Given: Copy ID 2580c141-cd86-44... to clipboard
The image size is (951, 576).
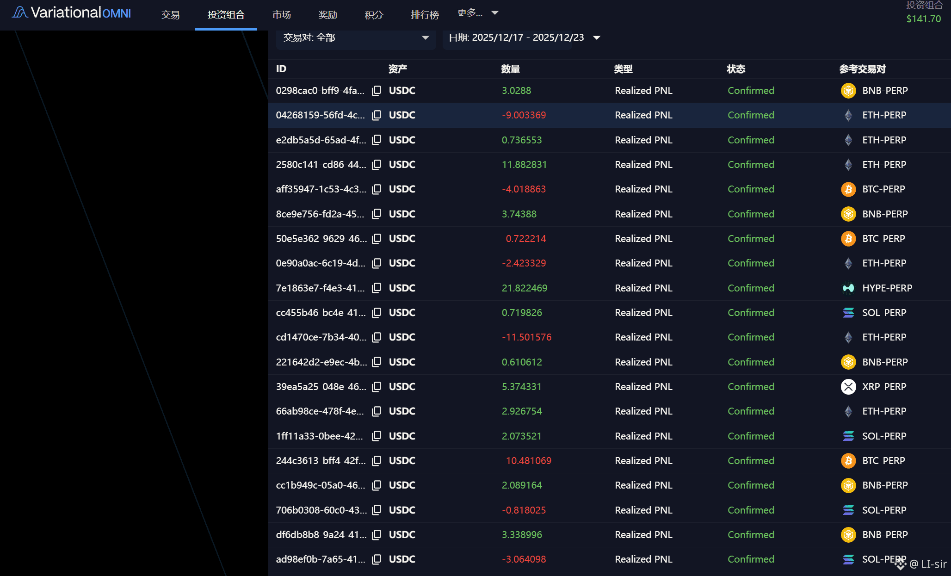Looking at the screenshot, I should click(x=377, y=165).
